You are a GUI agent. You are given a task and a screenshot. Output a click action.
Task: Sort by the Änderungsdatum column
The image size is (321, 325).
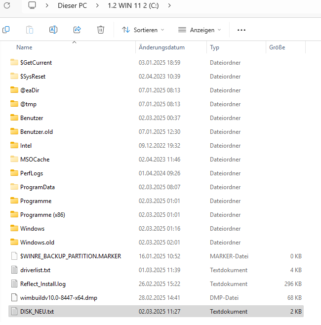(161, 47)
